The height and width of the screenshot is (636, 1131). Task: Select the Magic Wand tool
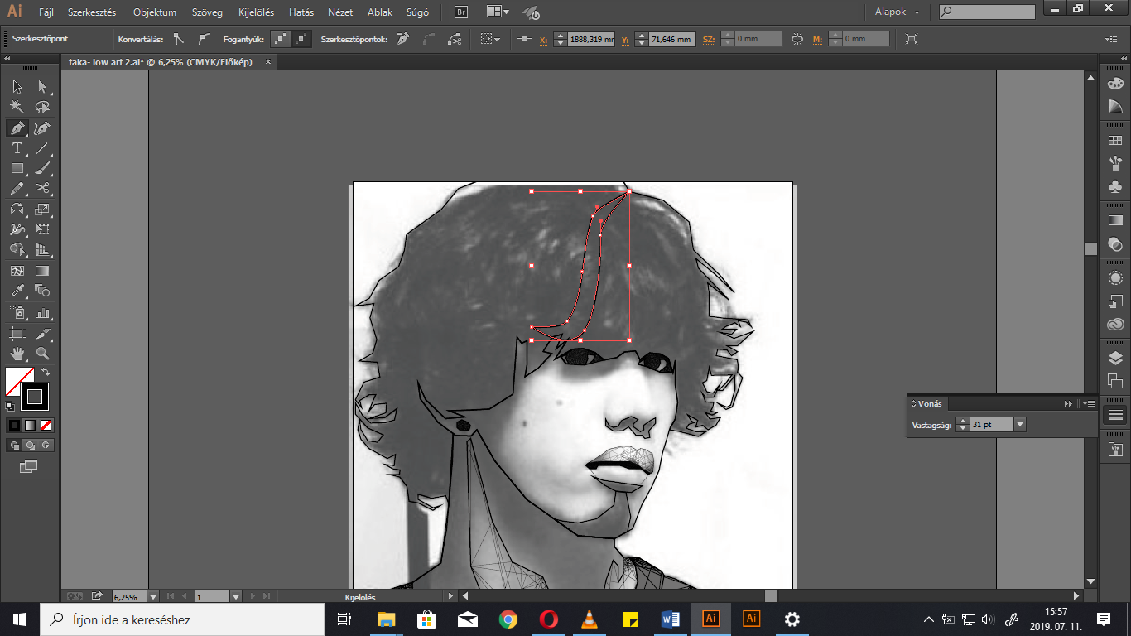(x=17, y=107)
